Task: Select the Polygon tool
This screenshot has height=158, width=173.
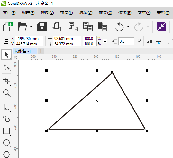Action: coord(6,154)
